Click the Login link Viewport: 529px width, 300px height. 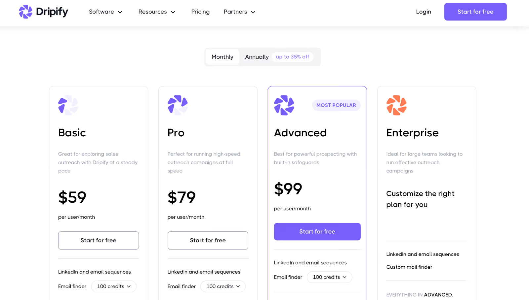tap(423, 12)
